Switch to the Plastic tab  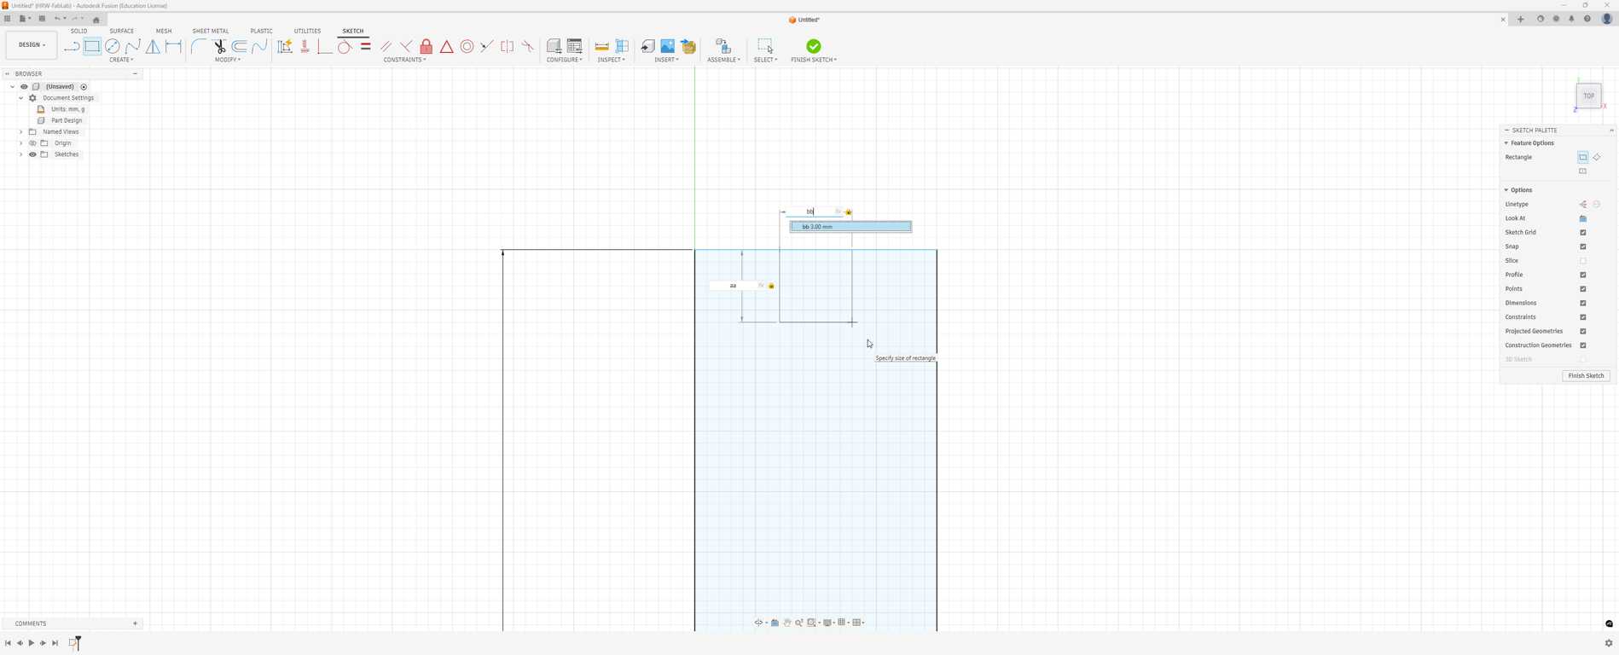pyautogui.click(x=262, y=31)
